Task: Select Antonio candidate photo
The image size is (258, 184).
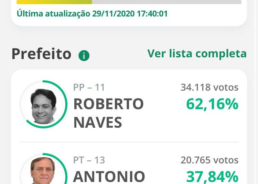Action: (x=43, y=171)
